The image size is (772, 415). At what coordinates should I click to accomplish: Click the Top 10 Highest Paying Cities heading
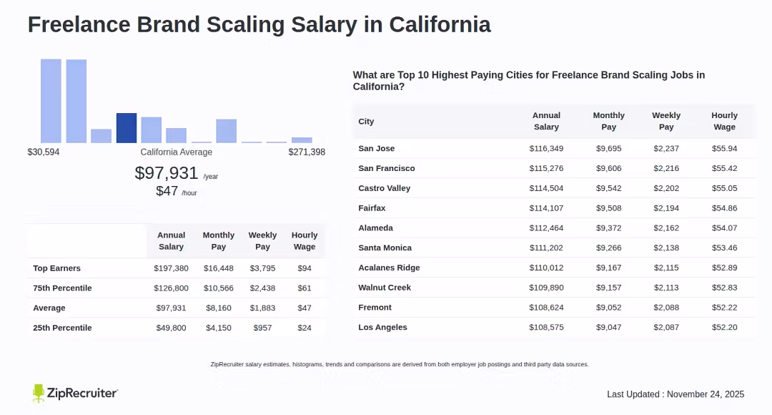point(529,80)
